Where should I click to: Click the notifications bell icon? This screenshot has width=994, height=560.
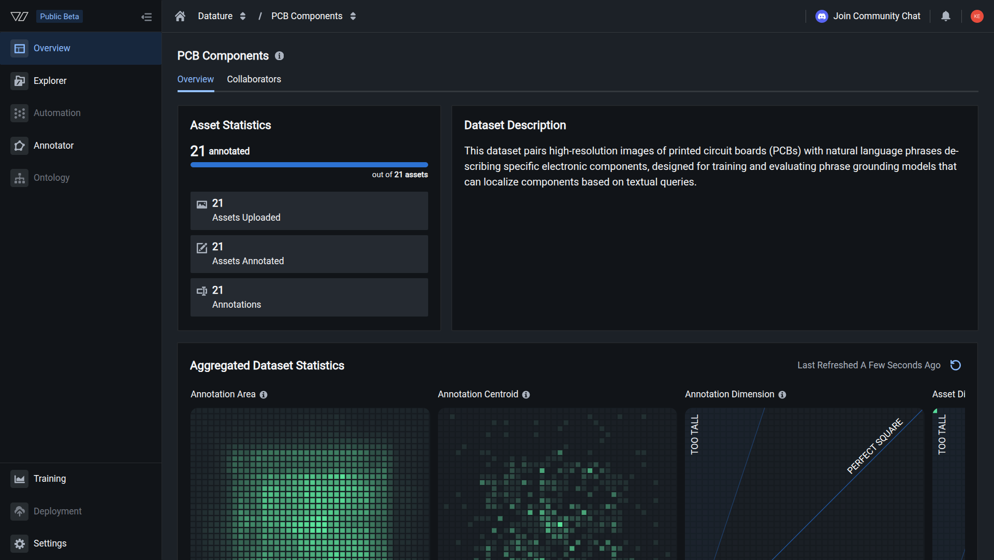coord(946,16)
